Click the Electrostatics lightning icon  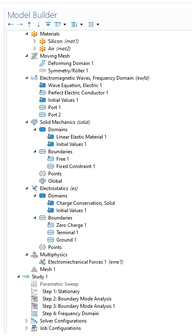tap(34, 188)
